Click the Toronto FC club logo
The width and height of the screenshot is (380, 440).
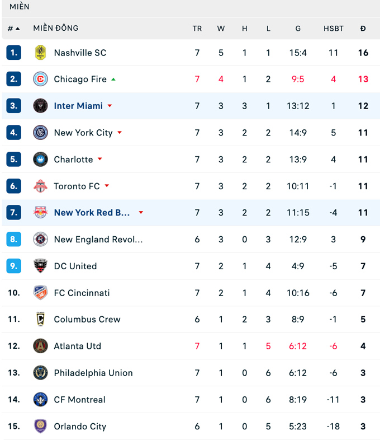[x=40, y=186]
